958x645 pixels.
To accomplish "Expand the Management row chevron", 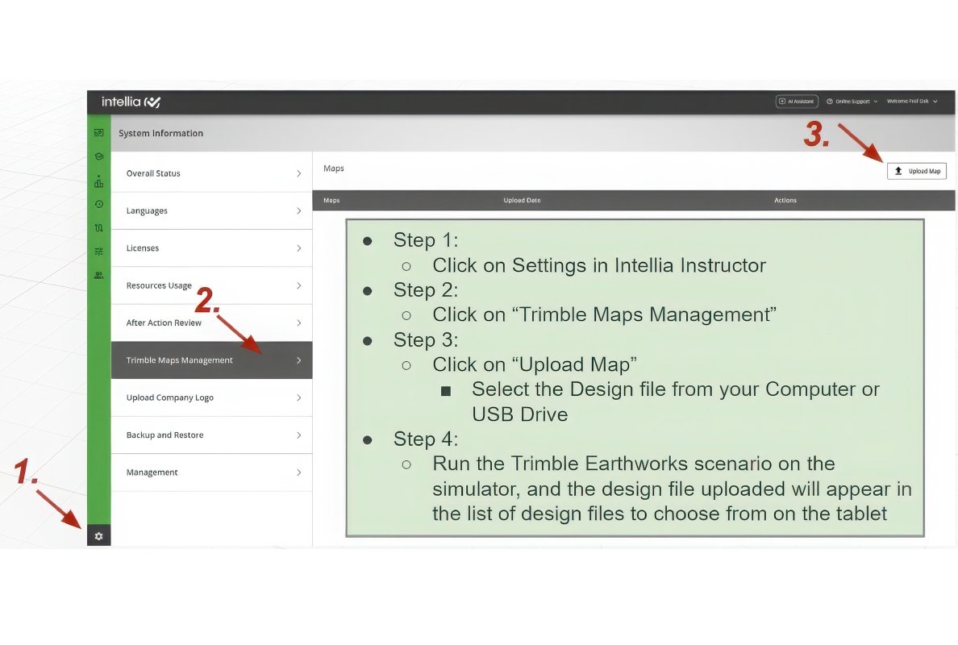I will coord(298,472).
